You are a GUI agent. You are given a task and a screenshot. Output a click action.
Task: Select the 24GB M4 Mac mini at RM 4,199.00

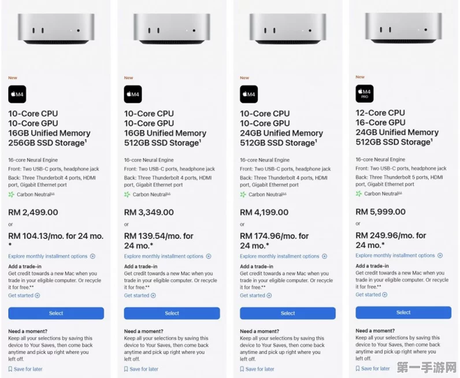click(x=288, y=313)
